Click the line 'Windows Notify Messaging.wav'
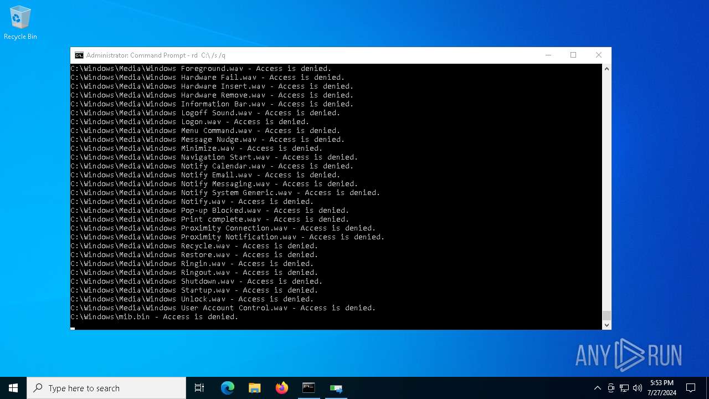The height and width of the screenshot is (399, 709). point(214,184)
